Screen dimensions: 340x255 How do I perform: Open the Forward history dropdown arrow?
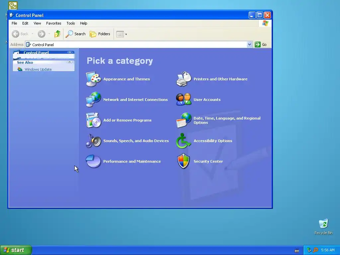pos(49,34)
